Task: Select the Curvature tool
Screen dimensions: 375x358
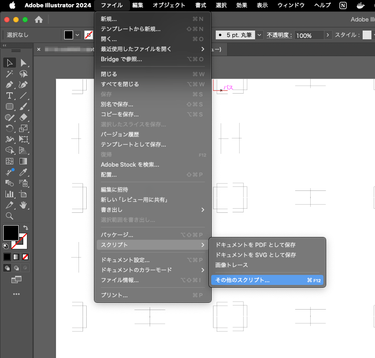Action: click(x=23, y=85)
